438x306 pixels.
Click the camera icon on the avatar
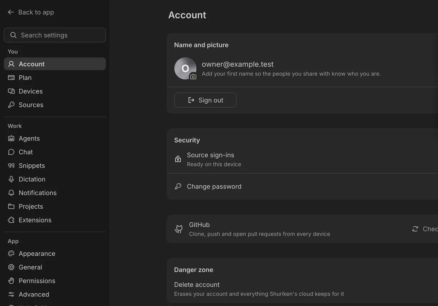[x=193, y=76]
